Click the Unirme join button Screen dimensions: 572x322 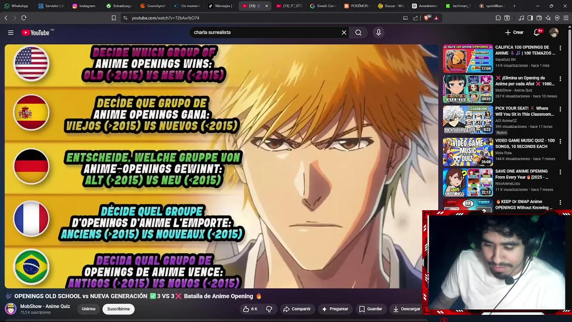[x=88, y=309]
